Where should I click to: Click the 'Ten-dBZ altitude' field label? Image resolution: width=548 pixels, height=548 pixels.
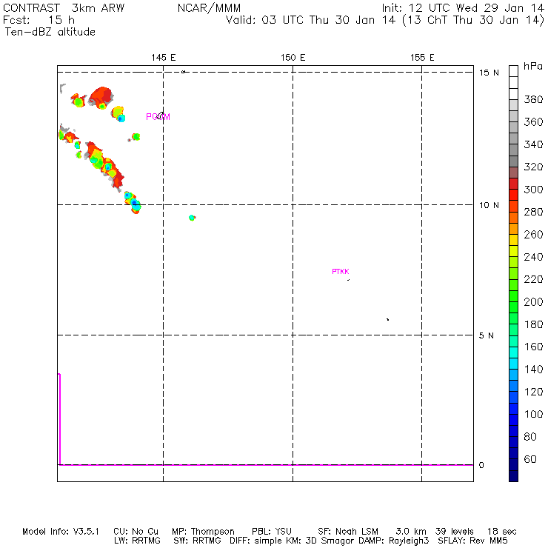click(x=50, y=32)
